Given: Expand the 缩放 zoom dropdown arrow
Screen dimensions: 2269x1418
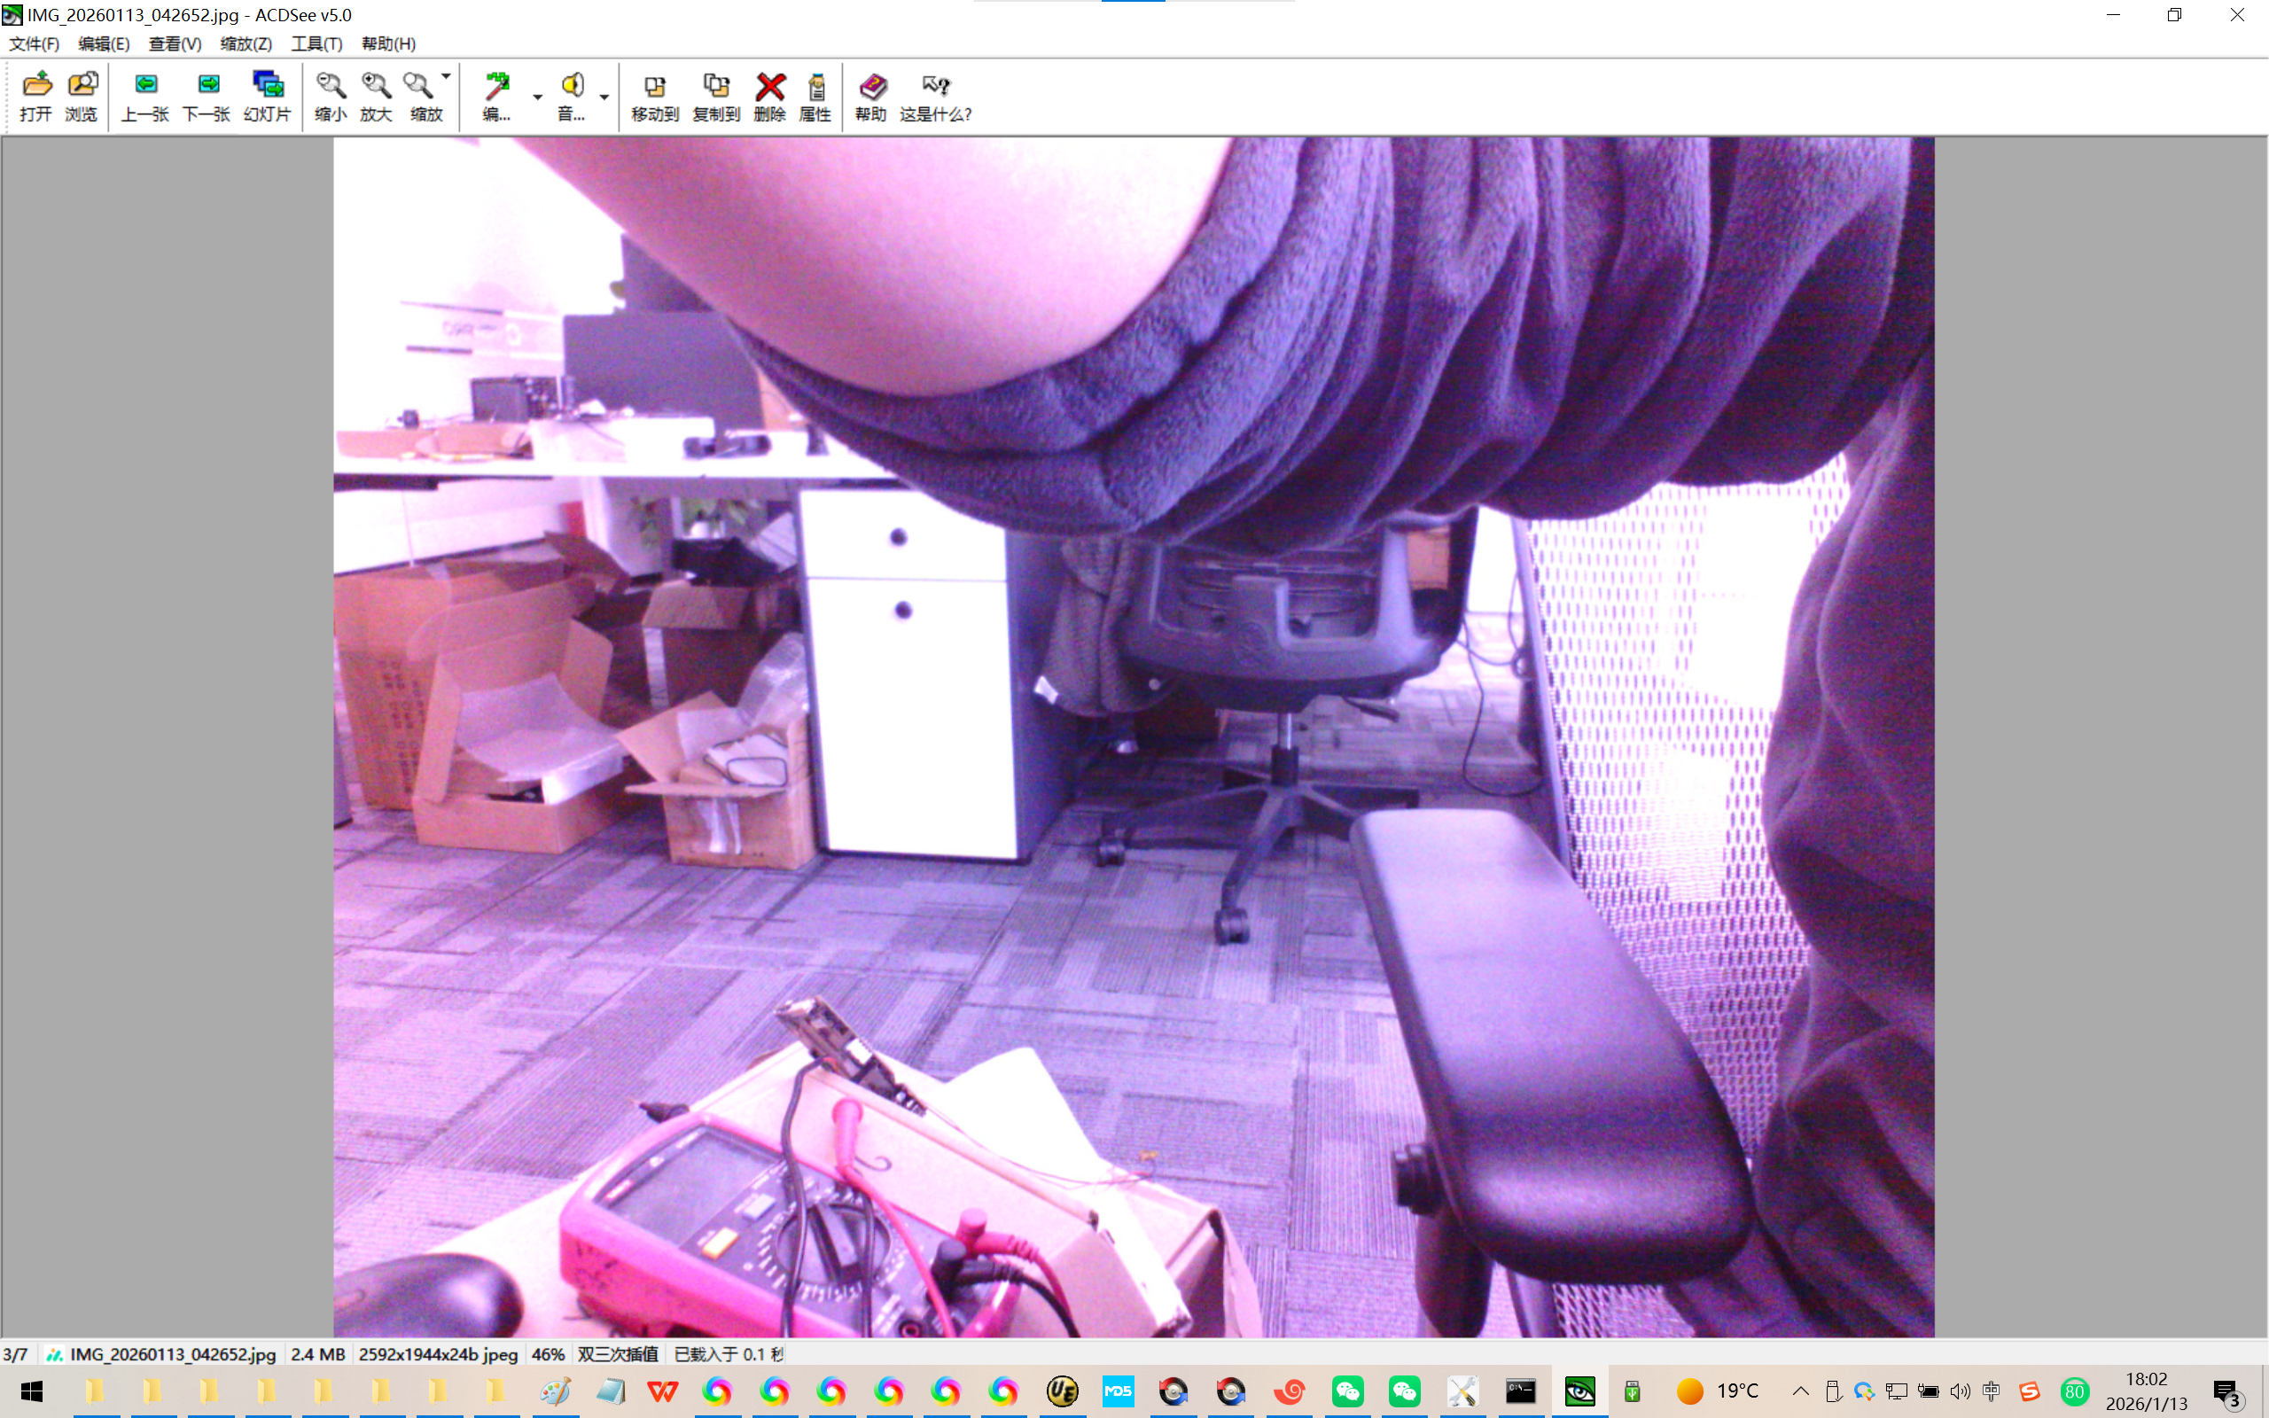Looking at the screenshot, I should click(447, 77).
